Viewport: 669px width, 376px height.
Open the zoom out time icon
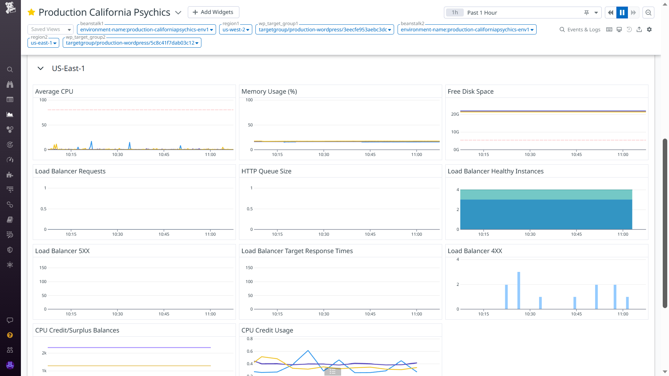[x=648, y=13]
